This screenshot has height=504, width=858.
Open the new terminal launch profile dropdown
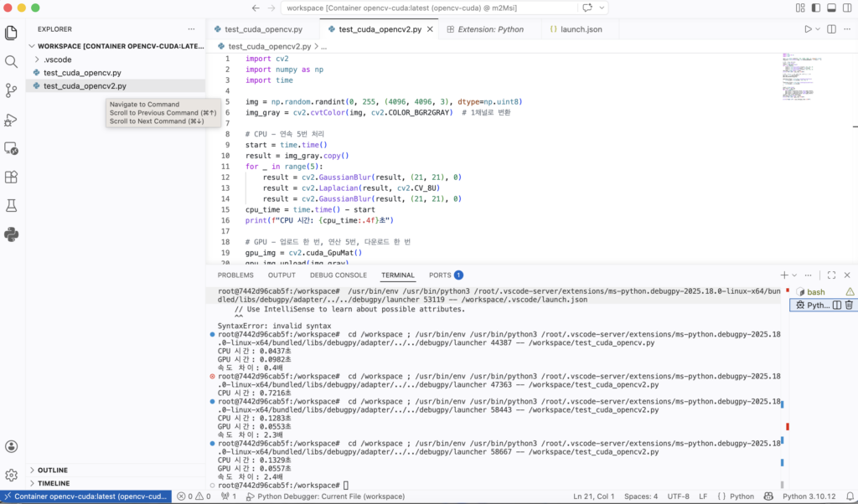(796, 275)
